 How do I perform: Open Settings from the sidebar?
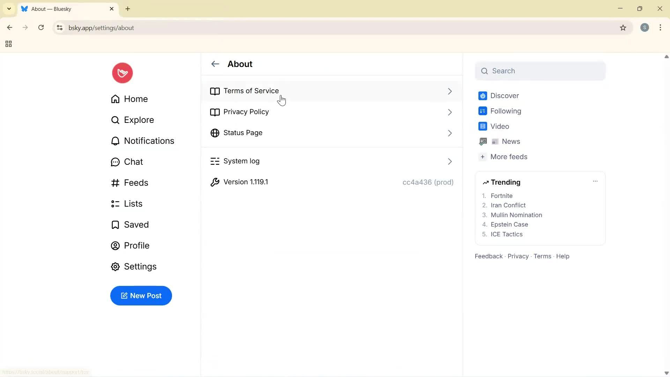[x=140, y=266]
